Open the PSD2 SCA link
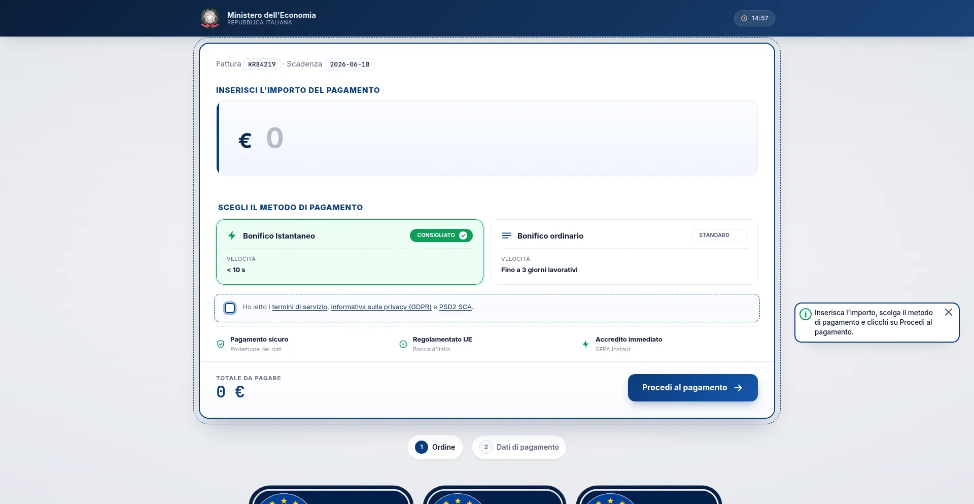 455,307
